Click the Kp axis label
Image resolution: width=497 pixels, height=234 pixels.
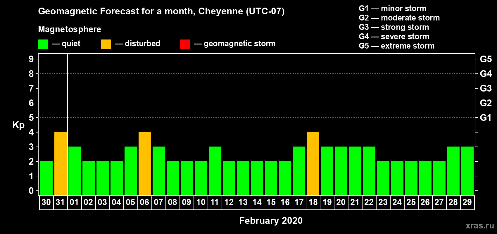[x=18, y=125]
